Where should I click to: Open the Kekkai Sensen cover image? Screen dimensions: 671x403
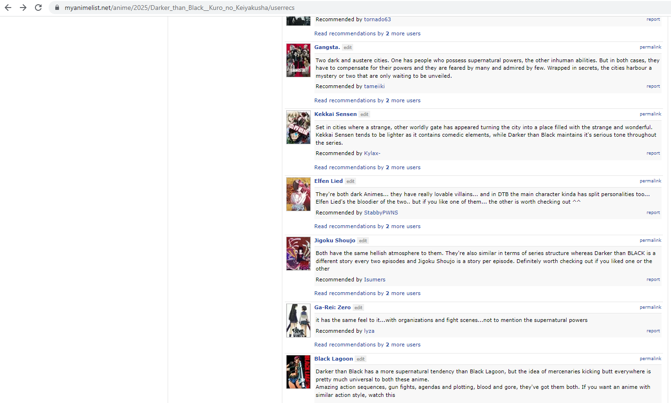tap(298, 127)
